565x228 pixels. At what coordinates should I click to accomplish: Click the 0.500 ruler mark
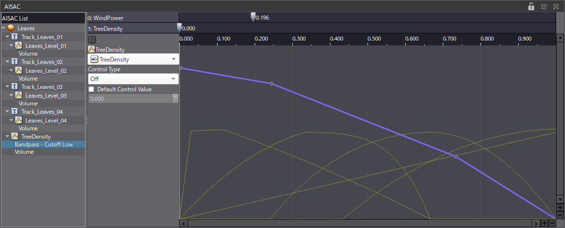coord(374,39)
